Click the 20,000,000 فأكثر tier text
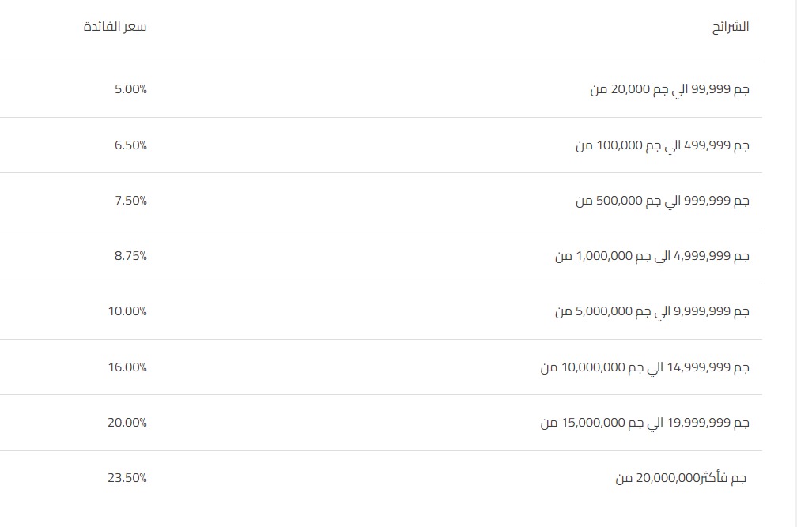 (x=681, y=478)
